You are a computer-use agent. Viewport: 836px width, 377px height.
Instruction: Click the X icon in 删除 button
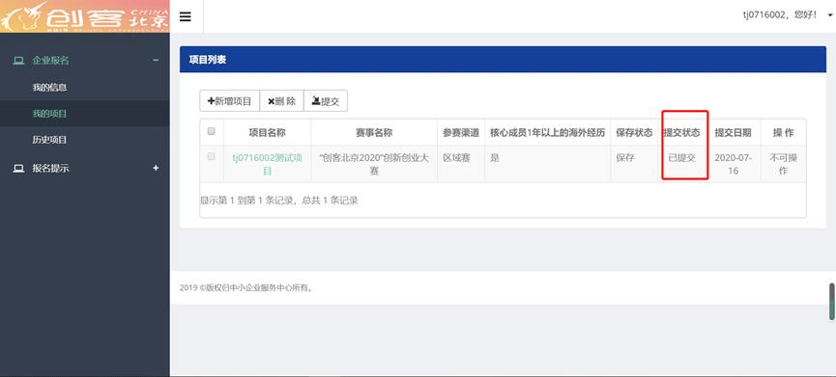click(271, 101)
